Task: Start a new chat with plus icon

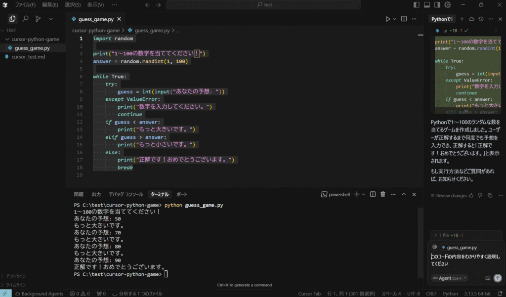Action: [462, 19]
